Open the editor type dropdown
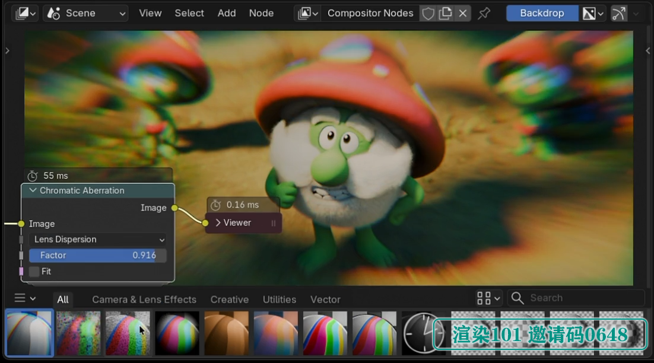Screen dimensions: 654x363 coord(26,13)
